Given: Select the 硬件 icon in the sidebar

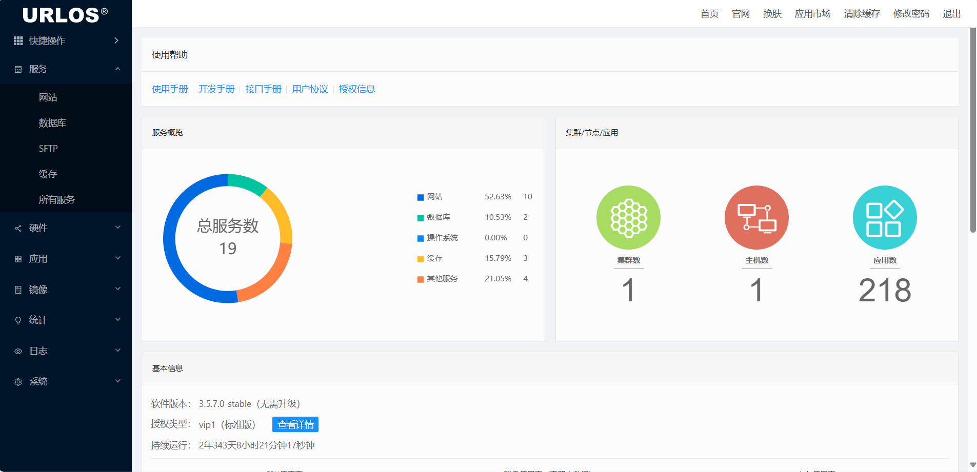Looking at the screenshot, I should (x=18, y=228).
